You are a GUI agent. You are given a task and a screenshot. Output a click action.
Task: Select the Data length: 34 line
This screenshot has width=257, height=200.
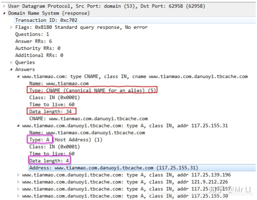(x=50, y=112)
